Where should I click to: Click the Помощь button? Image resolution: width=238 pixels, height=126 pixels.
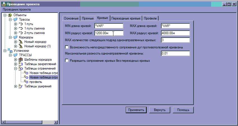click(x=183, y=110)
